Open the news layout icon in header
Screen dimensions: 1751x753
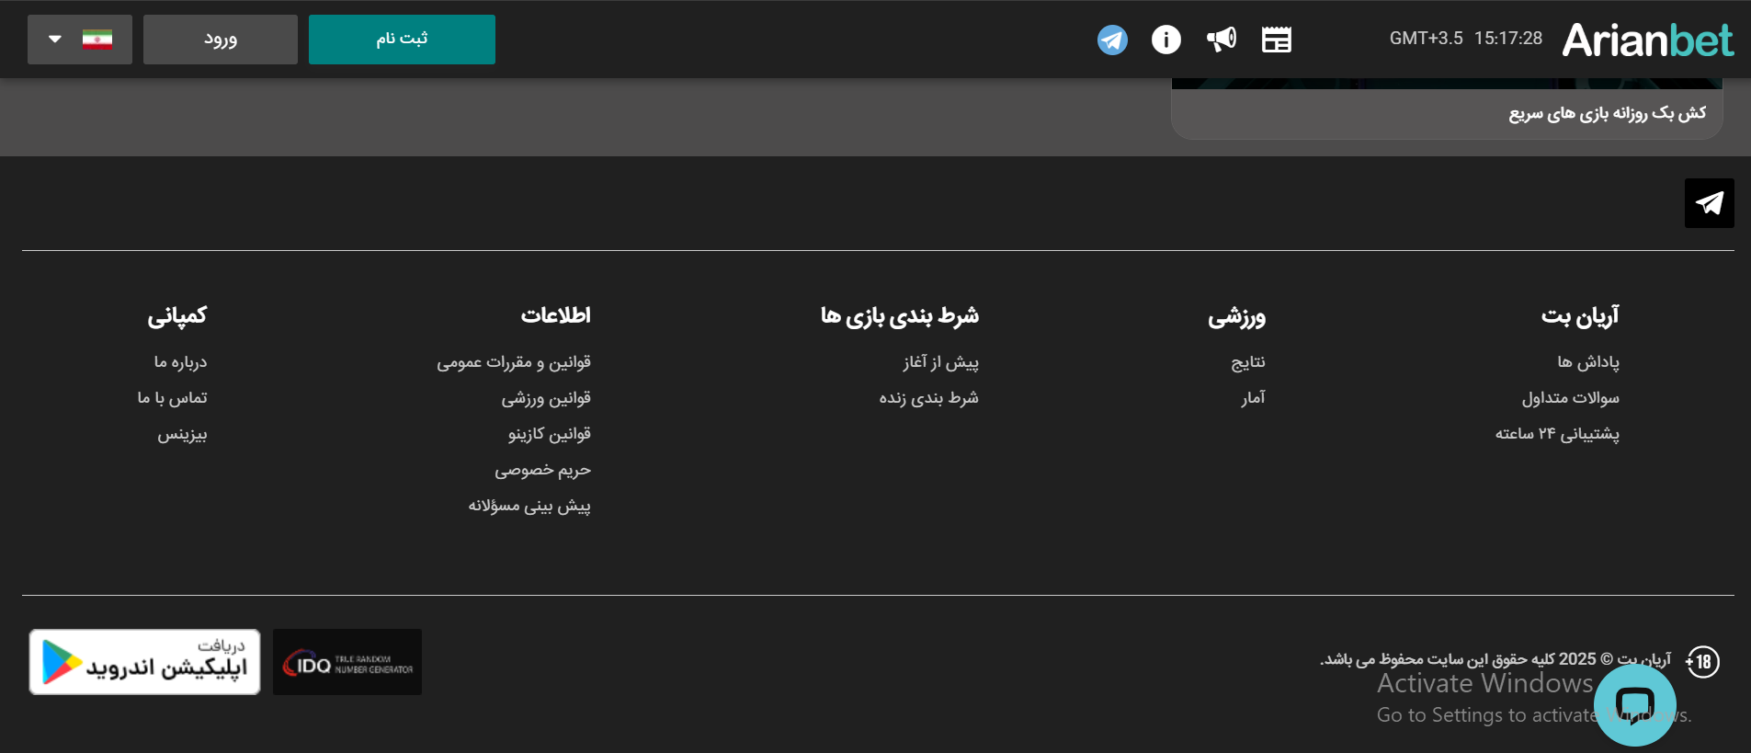[x=1277, y=40]
